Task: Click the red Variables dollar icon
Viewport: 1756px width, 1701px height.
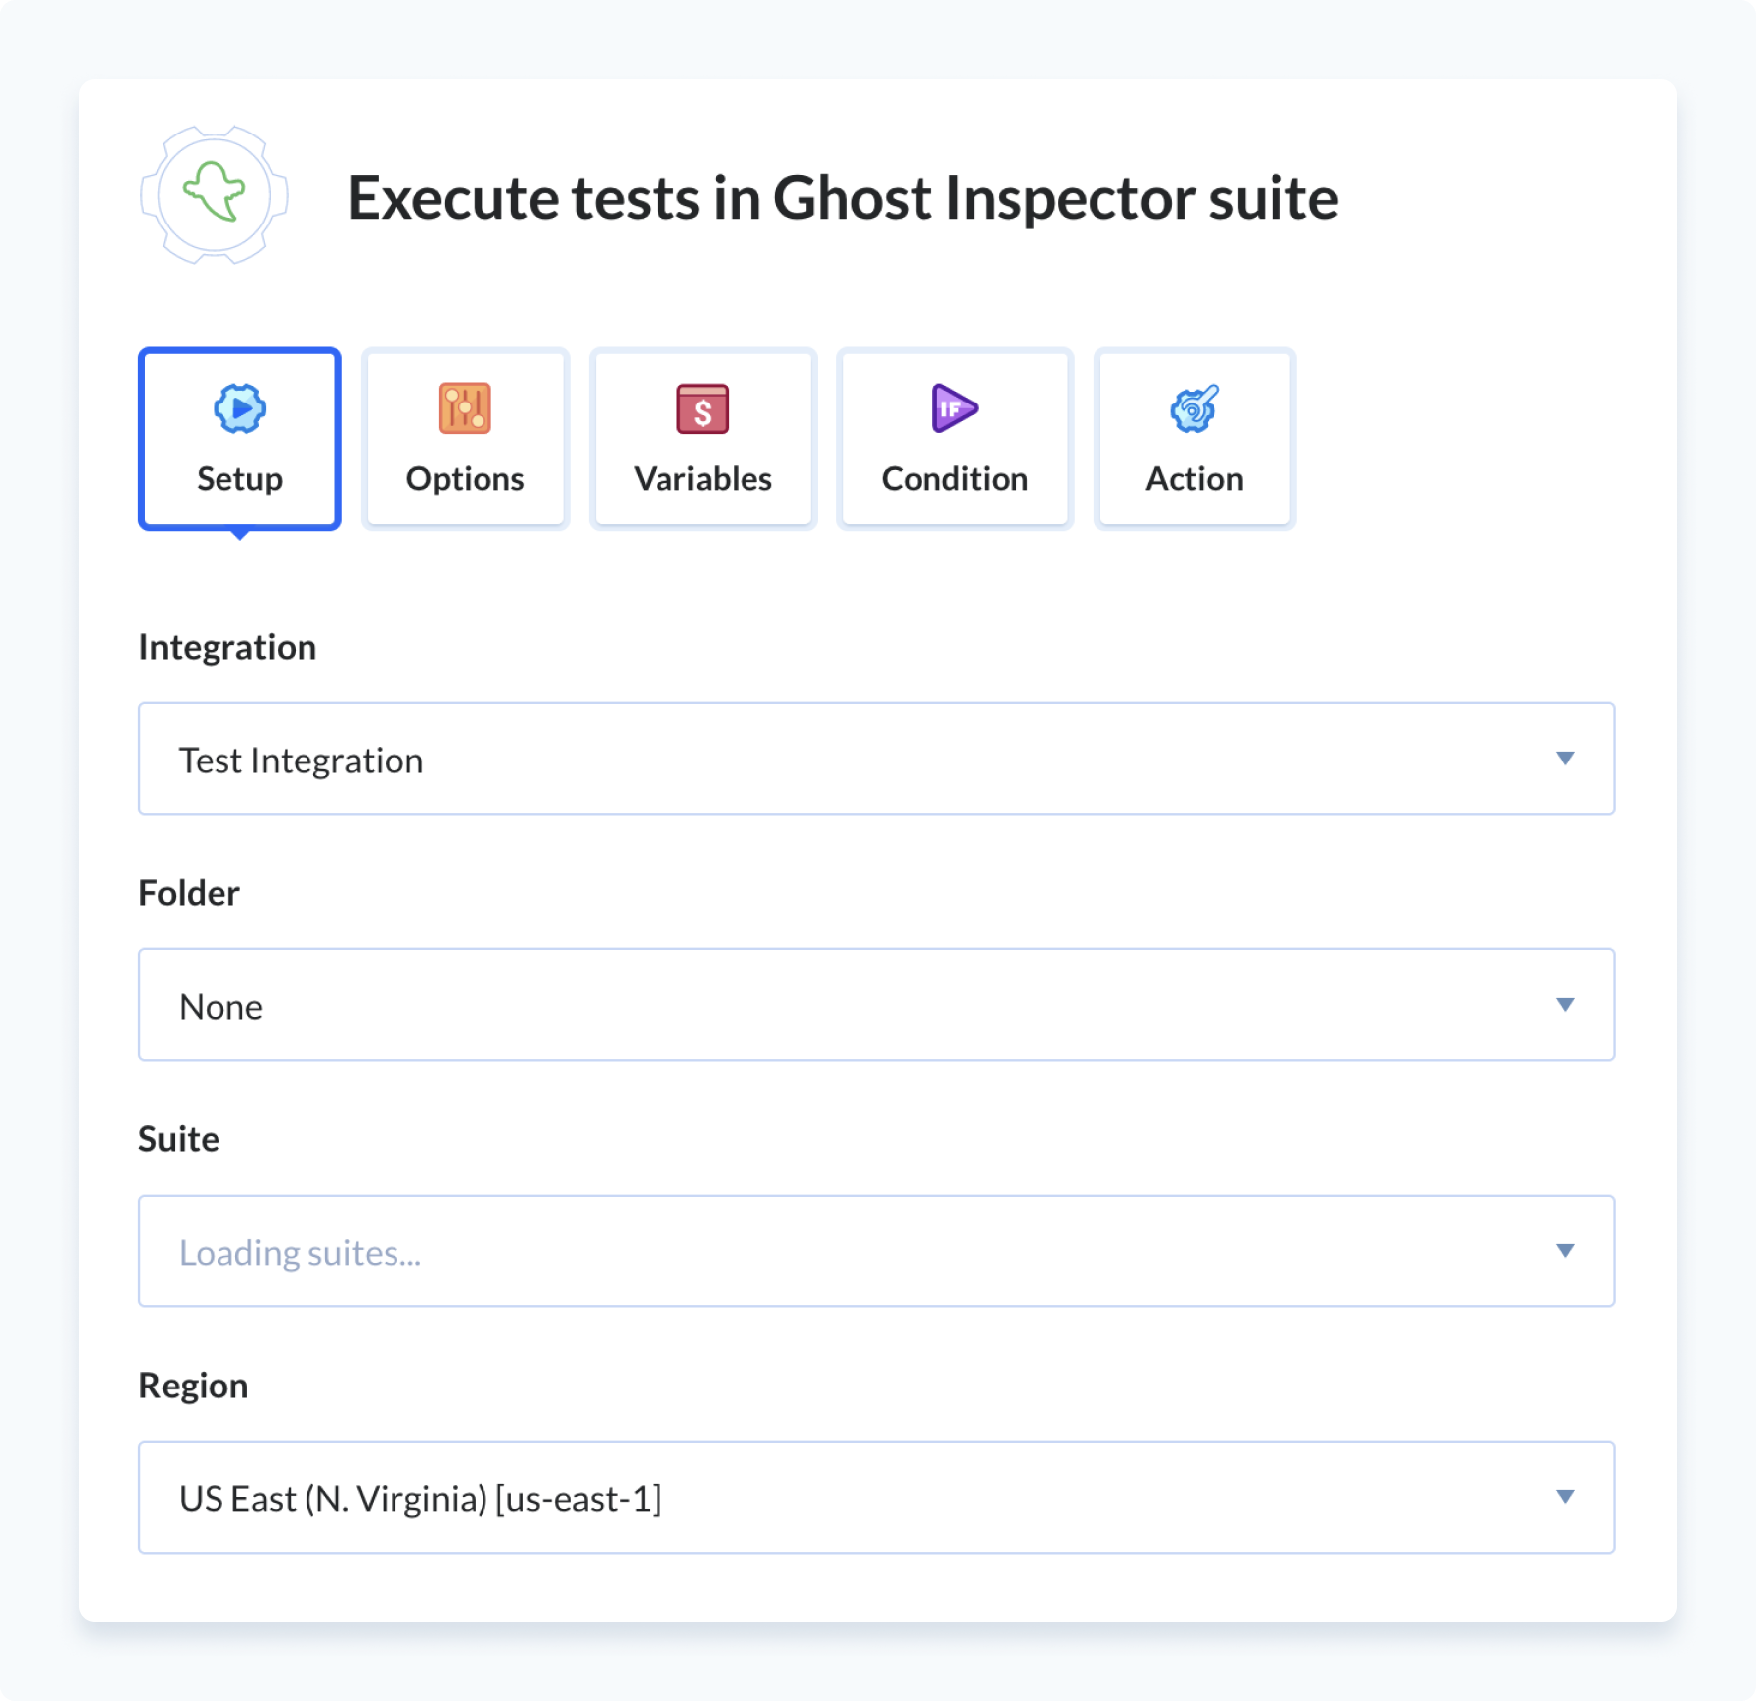Action: point(702,408)
